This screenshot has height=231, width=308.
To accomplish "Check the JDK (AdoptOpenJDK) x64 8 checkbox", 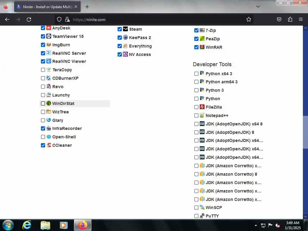I will coord(196,124).
